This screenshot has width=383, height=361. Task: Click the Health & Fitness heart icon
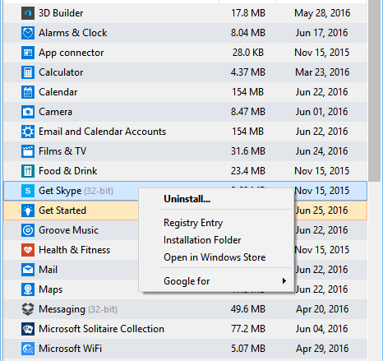tap(28, 250)
